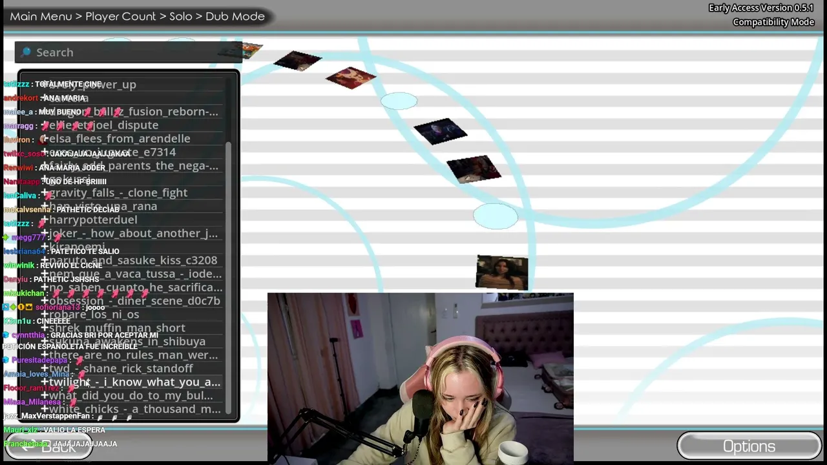827x465 pixels.
Task: Select the nem_que_a_vaca_tussa entry
Action: (131, 274)
